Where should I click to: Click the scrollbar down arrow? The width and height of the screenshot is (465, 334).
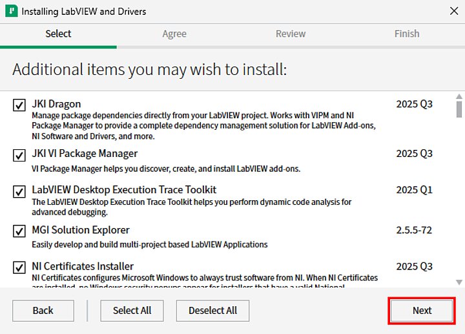(459, 282)
